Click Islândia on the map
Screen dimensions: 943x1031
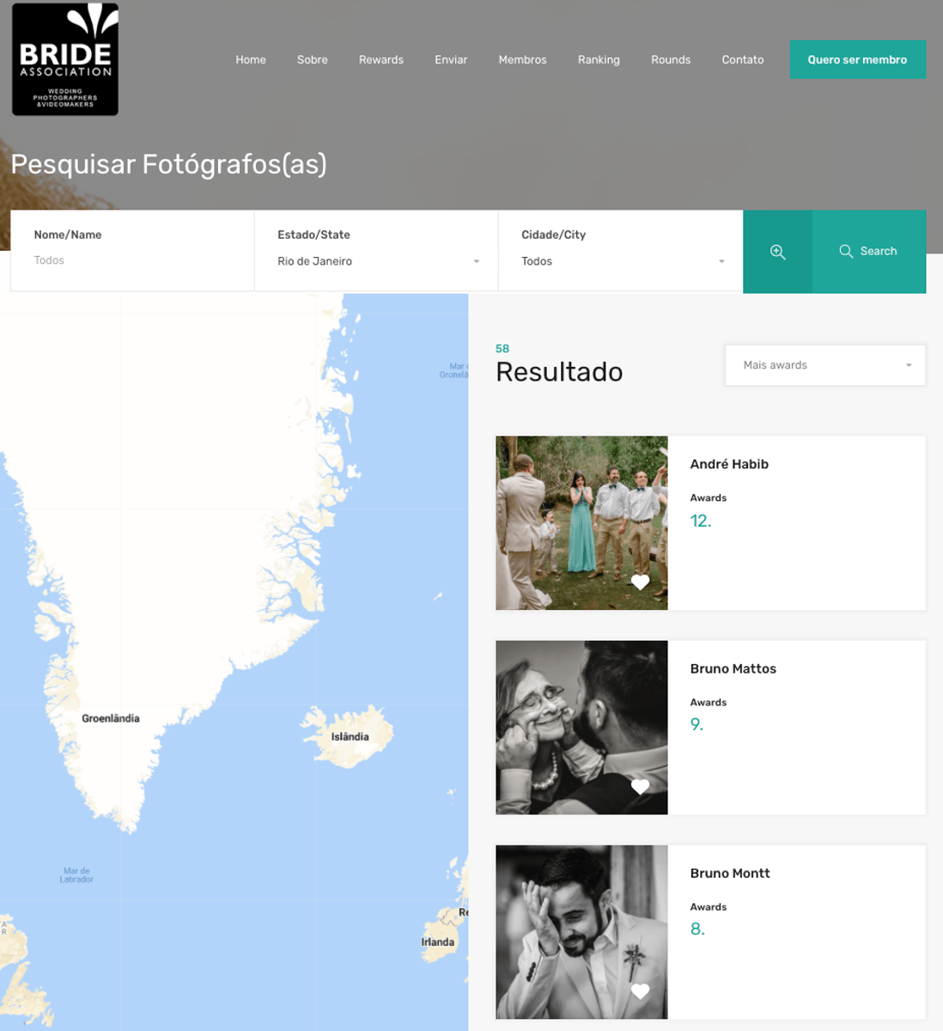click(x=350, y=736)
